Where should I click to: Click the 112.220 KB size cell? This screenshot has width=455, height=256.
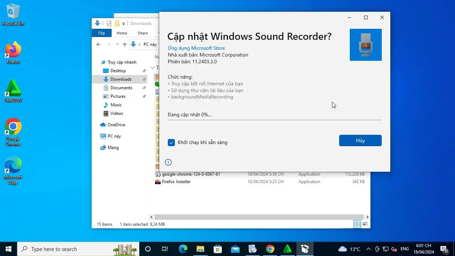click(354, 174)
